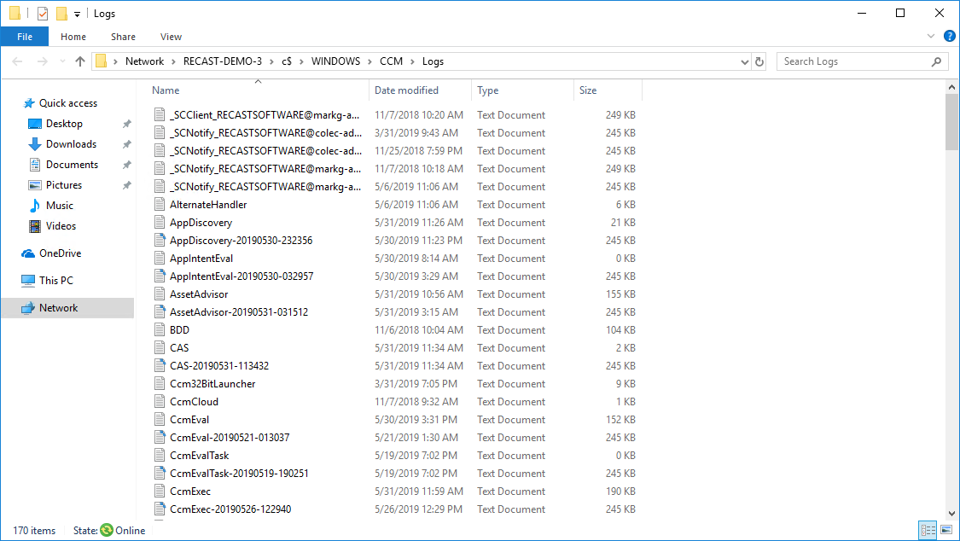Click c$ in the address breadcrumb

click(x=287, y=61)
